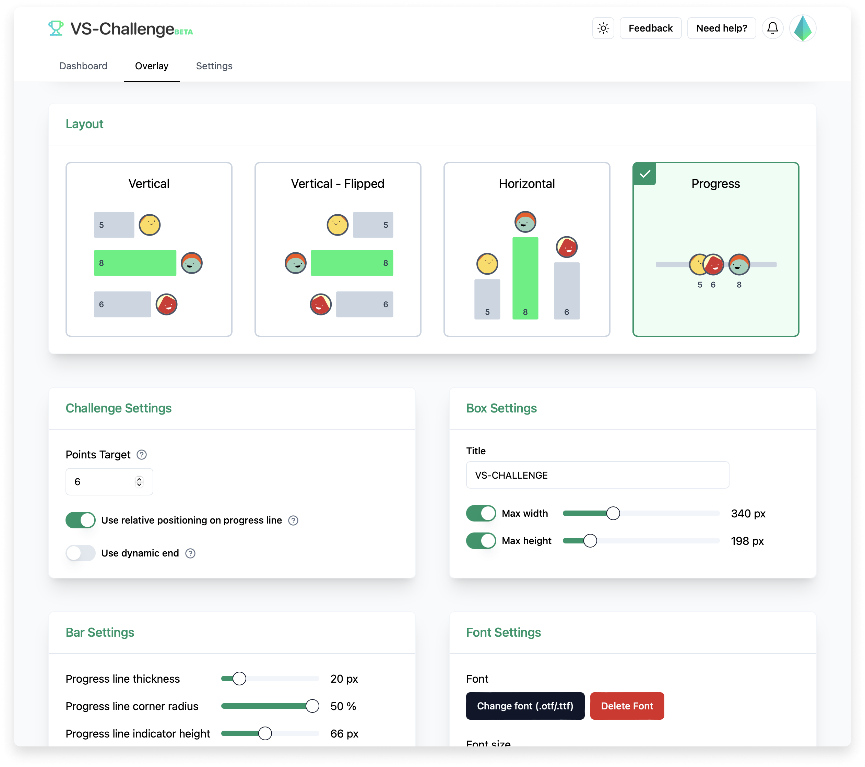Click help icon next to Use dynamic end

click(190, 553)
